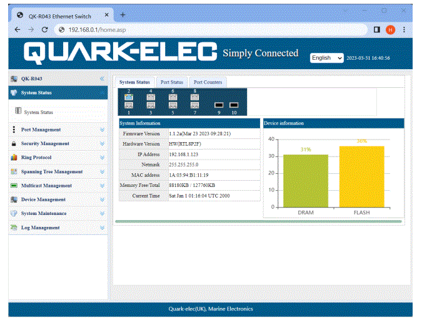Click the Multicast Management icon
The image size is (422, 321).
click(14, 186)
